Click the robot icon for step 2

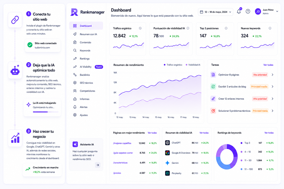(x=15, y=70)
